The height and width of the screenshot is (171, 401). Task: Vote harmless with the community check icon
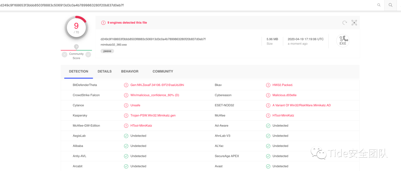click(88, 54)
